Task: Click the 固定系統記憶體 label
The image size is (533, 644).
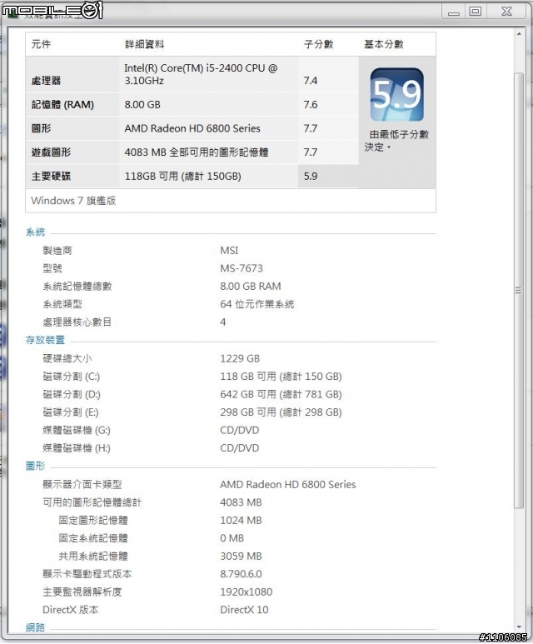Action: pyautogui.click(x=93, y=538)
